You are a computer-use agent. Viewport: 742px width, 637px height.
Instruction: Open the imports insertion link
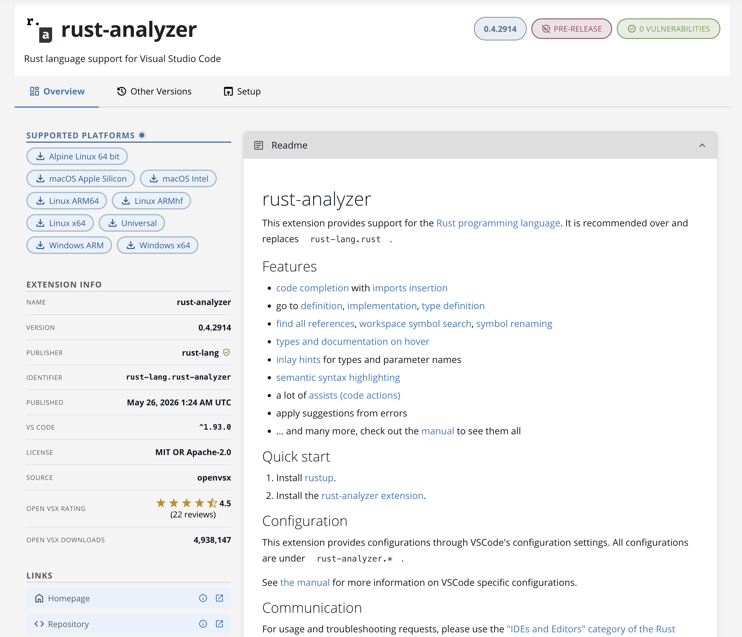410,288
